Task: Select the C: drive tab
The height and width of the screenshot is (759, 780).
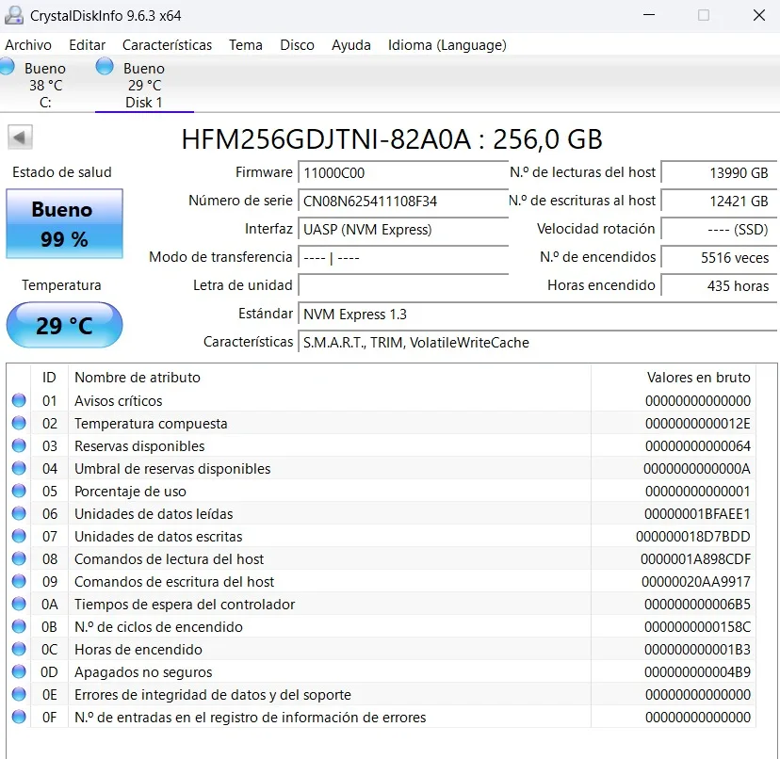Action: click(x=45, y=85)
